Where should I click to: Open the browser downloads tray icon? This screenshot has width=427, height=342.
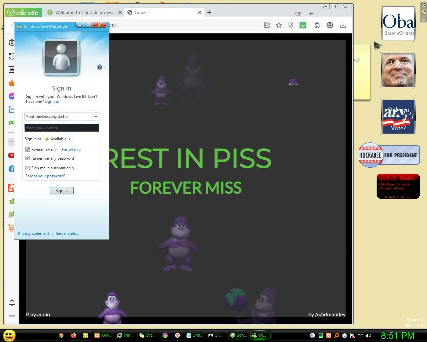343,25
